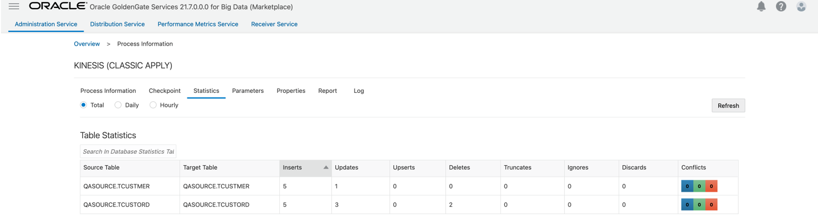Click the Oracle logo
Image resolution: width=818 pixels, height=215 pixels.
coord(57,6)
